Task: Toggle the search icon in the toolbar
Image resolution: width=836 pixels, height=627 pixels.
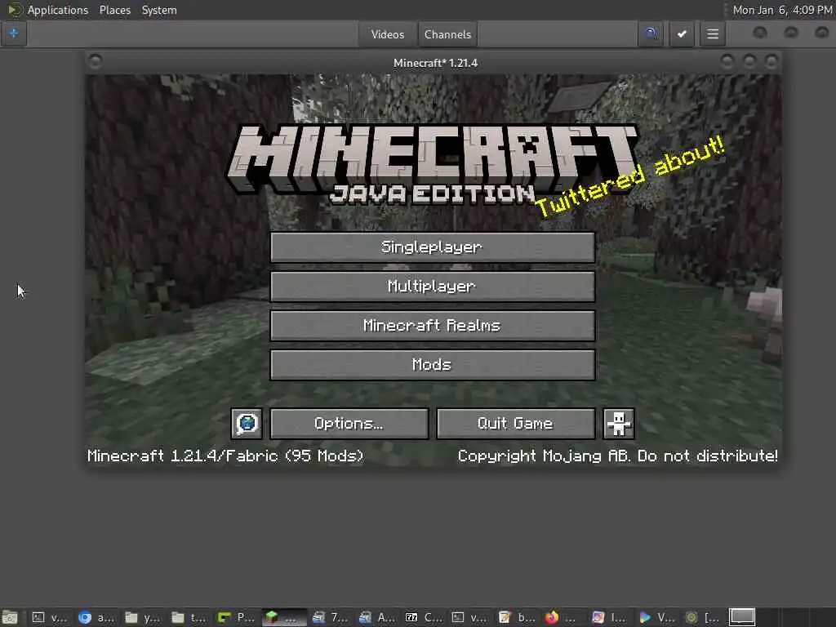Action: coord(651,34)
